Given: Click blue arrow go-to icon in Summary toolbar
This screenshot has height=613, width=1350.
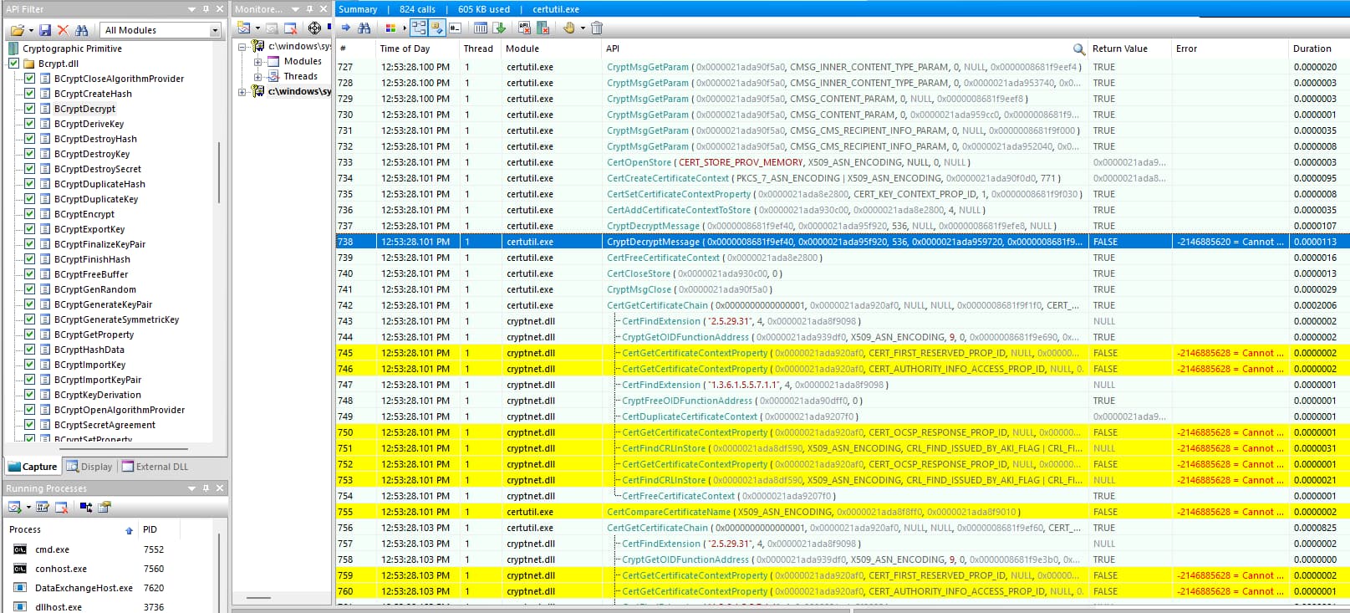Looking at the screenshot, I should (x=346, y=28).
